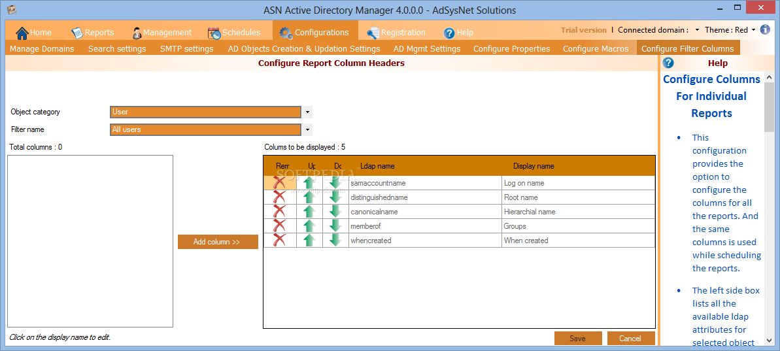Move distinguishedname row up with green arrow

point(309,197)
